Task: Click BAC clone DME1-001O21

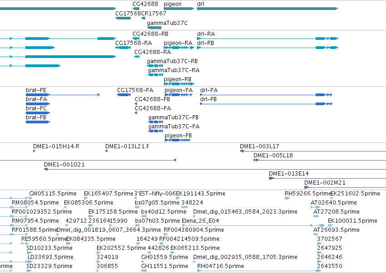Action: [64, 165]
